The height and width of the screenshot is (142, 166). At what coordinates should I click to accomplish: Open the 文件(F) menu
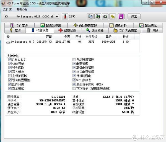[7, 9]
